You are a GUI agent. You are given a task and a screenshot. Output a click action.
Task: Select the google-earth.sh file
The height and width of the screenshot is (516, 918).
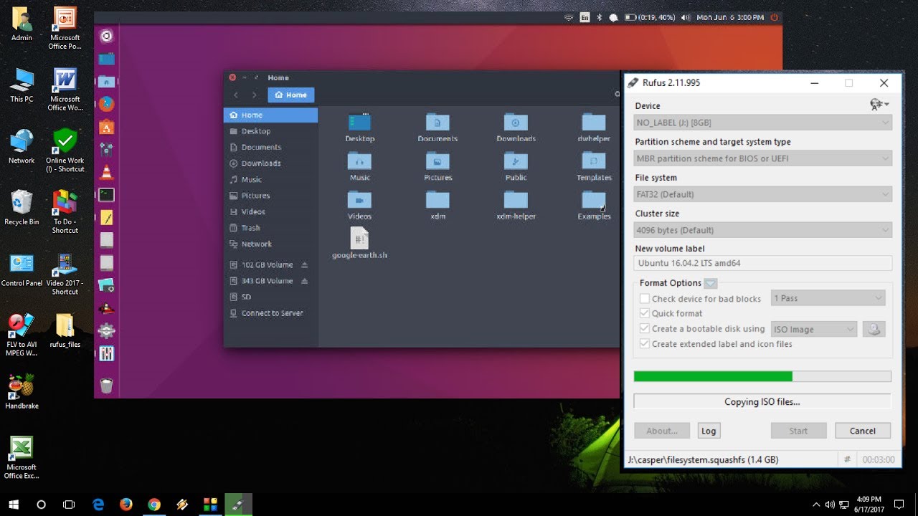[x=359, y=243]
